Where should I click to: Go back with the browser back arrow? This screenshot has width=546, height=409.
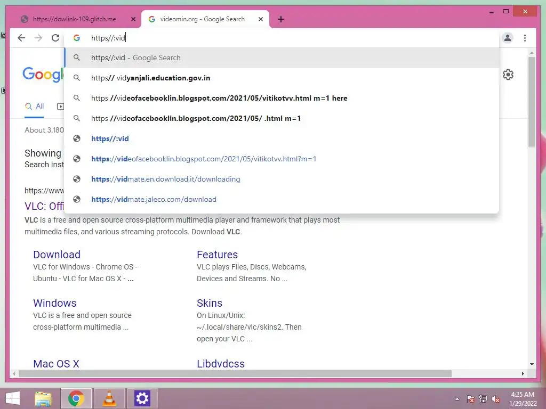(x=21, y=38)
